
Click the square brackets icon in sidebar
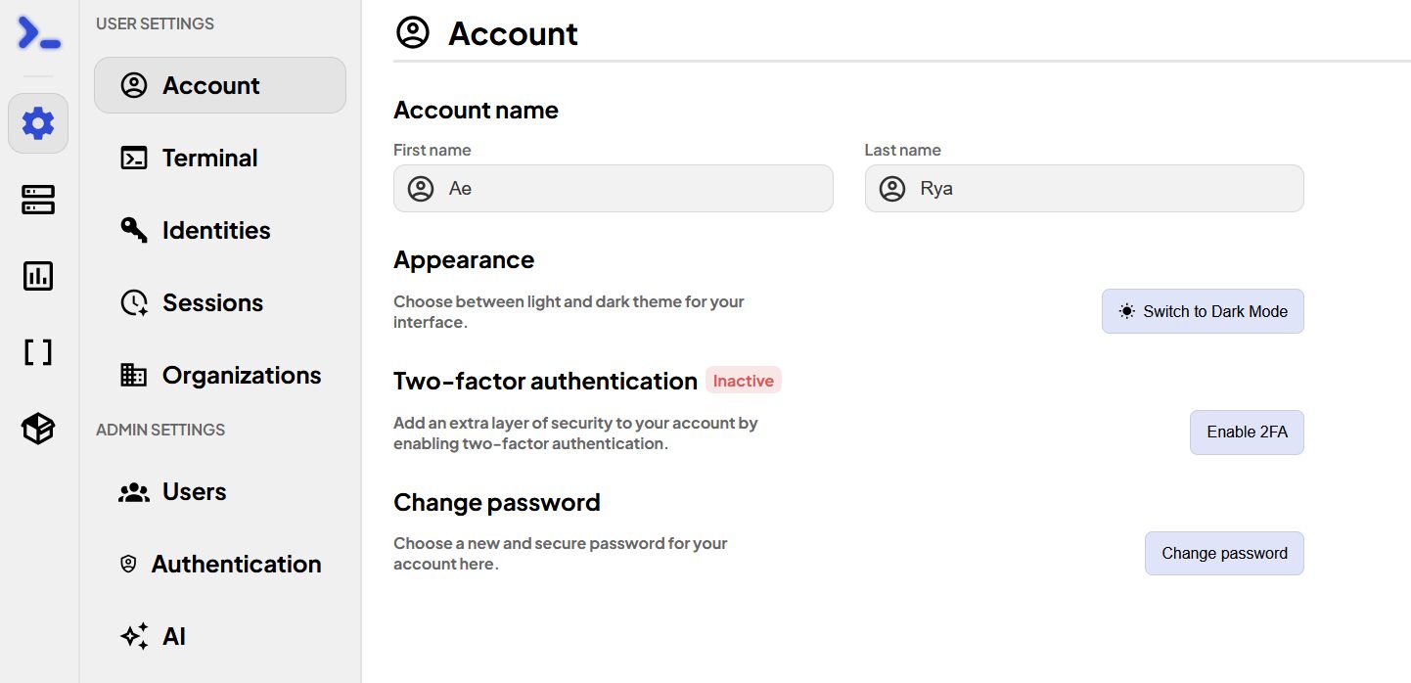[x=38, y=352]
